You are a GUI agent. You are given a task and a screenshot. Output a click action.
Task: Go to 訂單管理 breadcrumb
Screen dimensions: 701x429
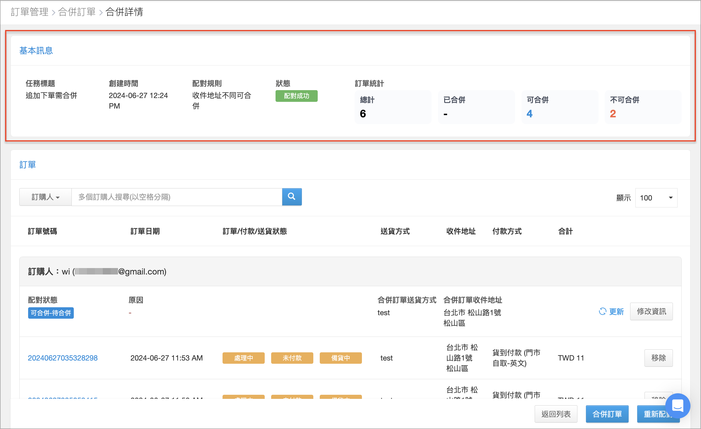30,12
